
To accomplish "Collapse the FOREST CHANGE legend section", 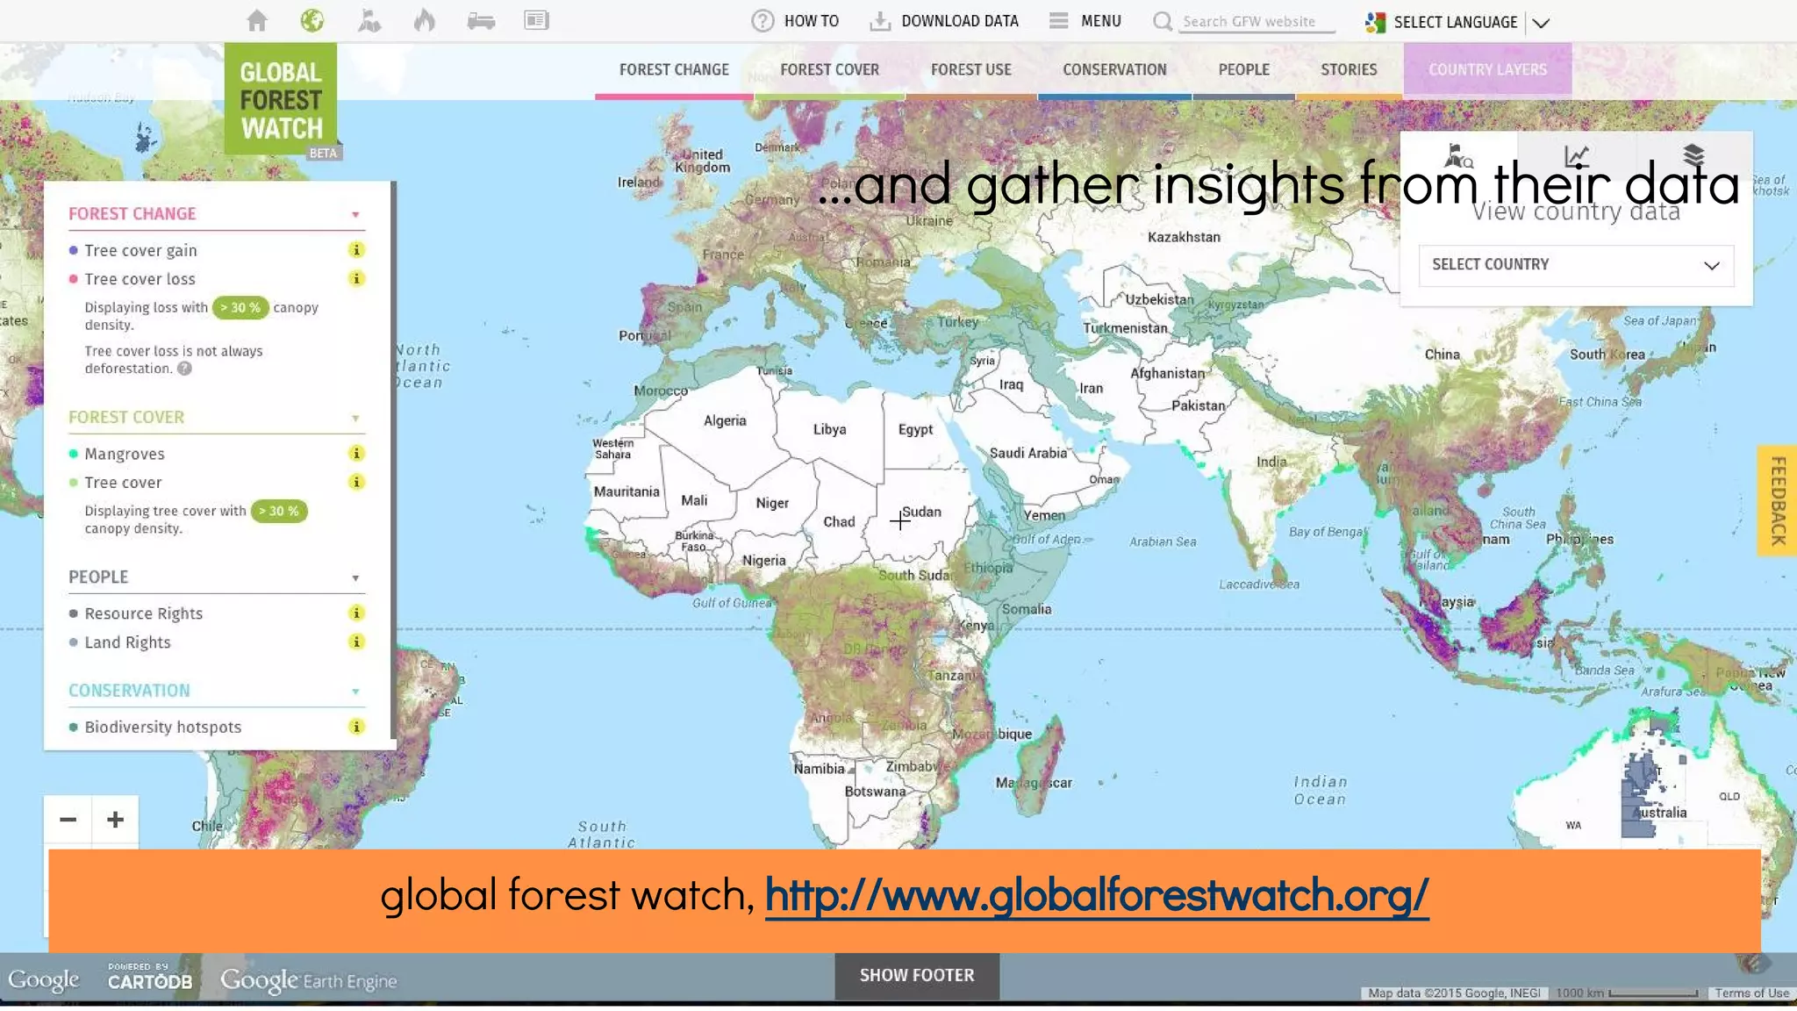I will tap(355, 215).
